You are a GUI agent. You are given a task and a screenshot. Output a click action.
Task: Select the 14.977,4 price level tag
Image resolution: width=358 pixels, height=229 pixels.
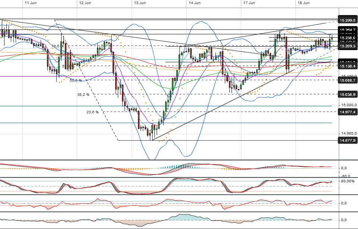click(348, 112)
